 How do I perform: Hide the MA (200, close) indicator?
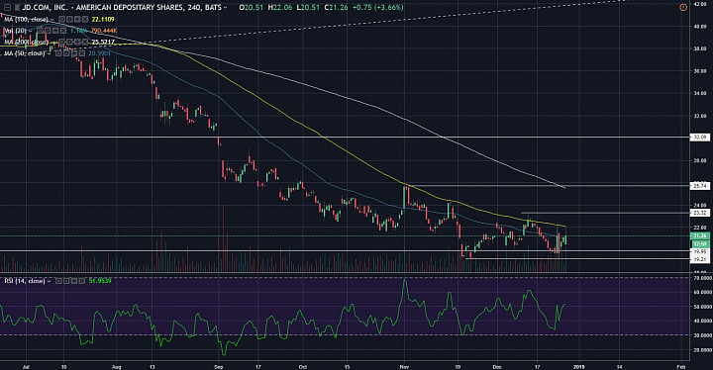tap(61, 43)
